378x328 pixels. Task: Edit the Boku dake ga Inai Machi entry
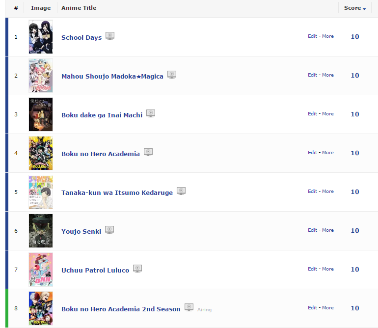point(312,114)
